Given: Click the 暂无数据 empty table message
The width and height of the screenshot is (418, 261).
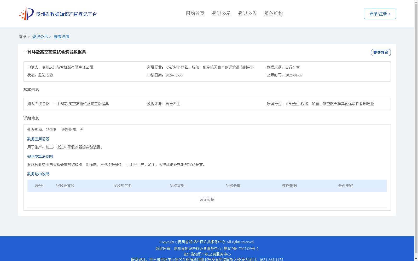Looking at the screenshot, I should pos(207,200).
